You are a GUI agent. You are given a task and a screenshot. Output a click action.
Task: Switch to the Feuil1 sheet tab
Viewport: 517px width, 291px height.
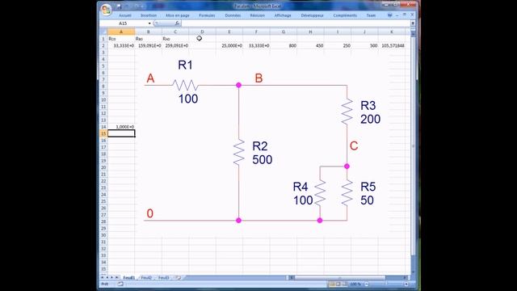129,278
